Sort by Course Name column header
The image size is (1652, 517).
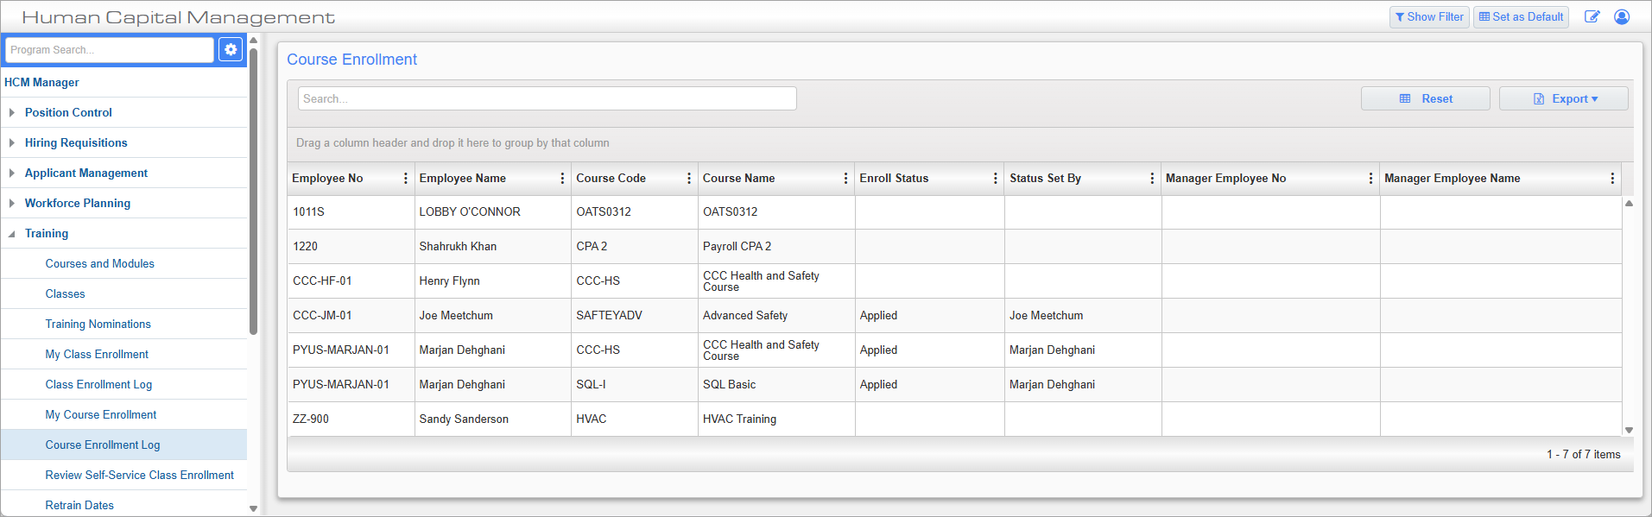[738, 178]
